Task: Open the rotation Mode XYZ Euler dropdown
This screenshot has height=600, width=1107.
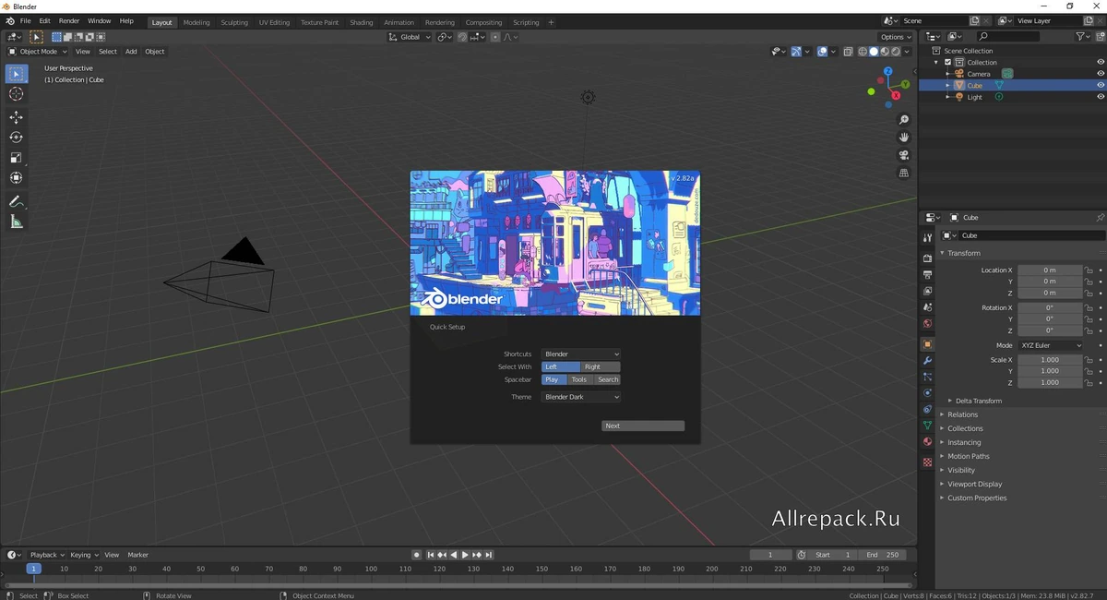Action: pos(1051,345)
